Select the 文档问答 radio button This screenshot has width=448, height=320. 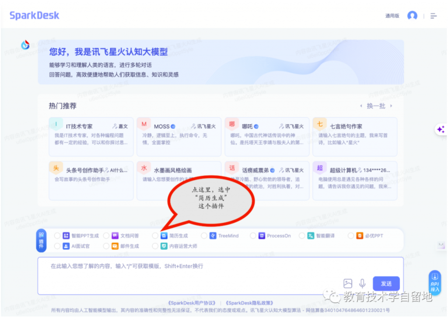(106, 236)
